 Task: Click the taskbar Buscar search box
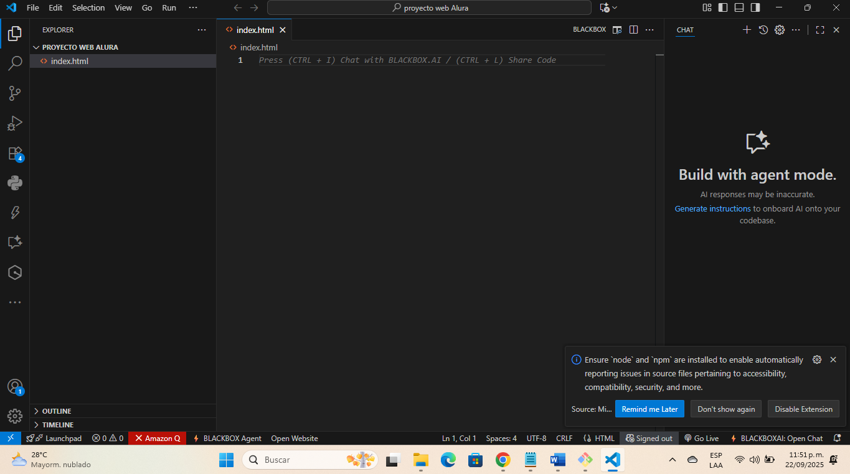coord(309,460)
